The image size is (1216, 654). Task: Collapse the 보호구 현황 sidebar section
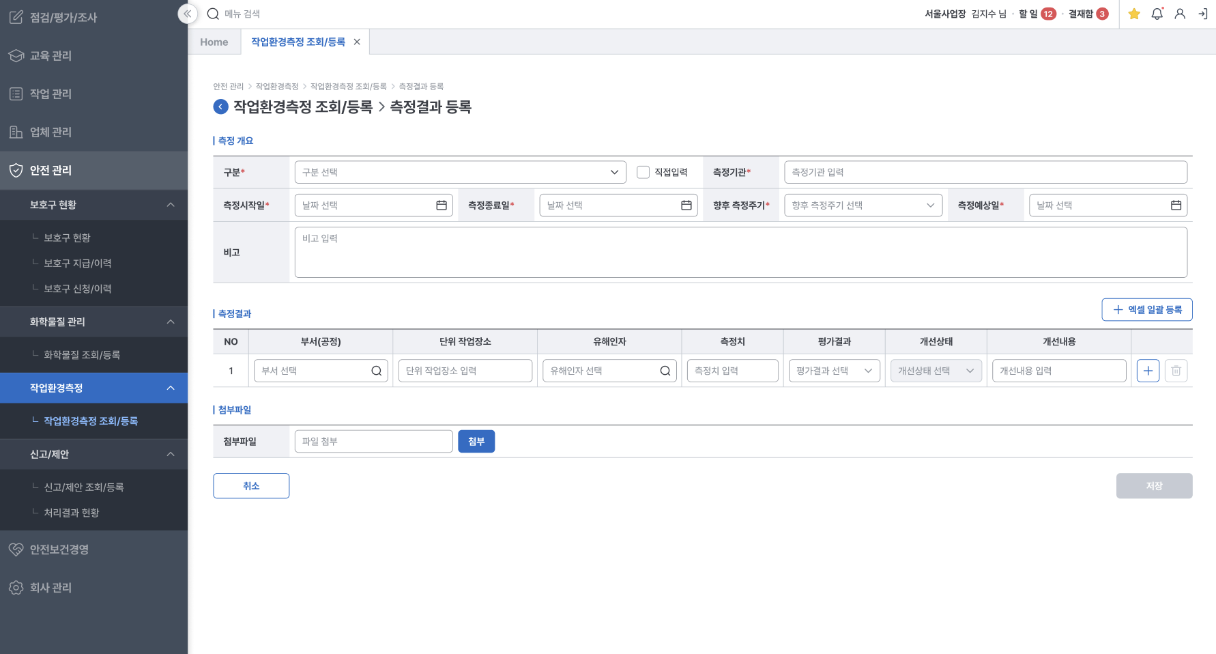(171, 205)
